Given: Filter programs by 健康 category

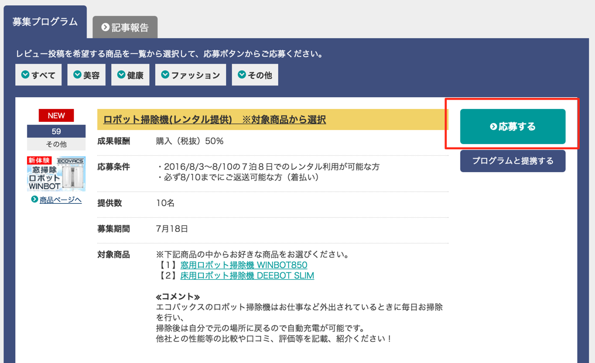Looking at the screenshot, I should click(130, 75).
